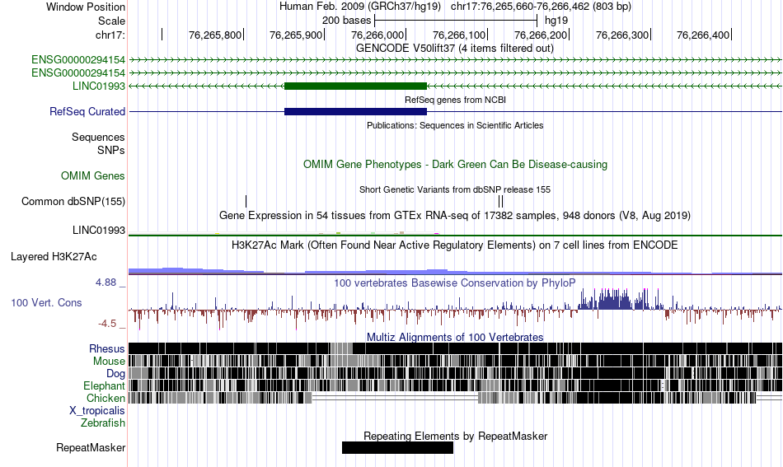Open the GENCODE V50lift37 track title
The width and height of the screenshot is (783, 467).
click(x=455, y=49)
